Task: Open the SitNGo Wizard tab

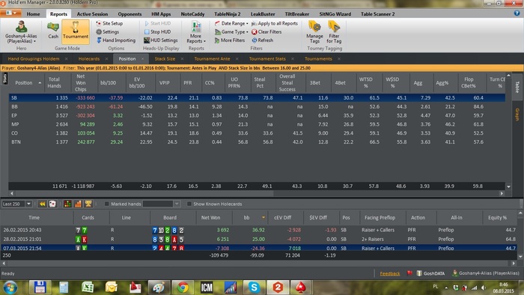Action: point(335,14)
